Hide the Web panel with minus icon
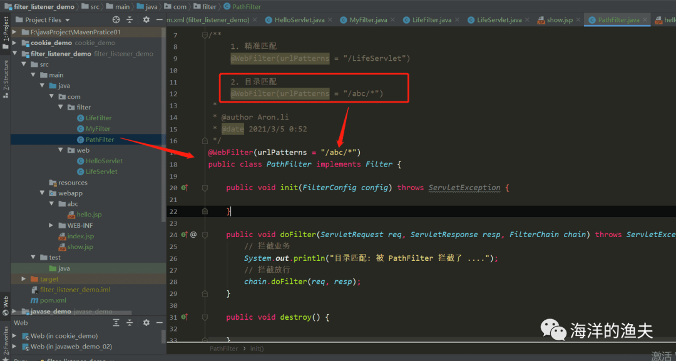The width and height of the screenshot is (676, 361). (x=159, y=323)
